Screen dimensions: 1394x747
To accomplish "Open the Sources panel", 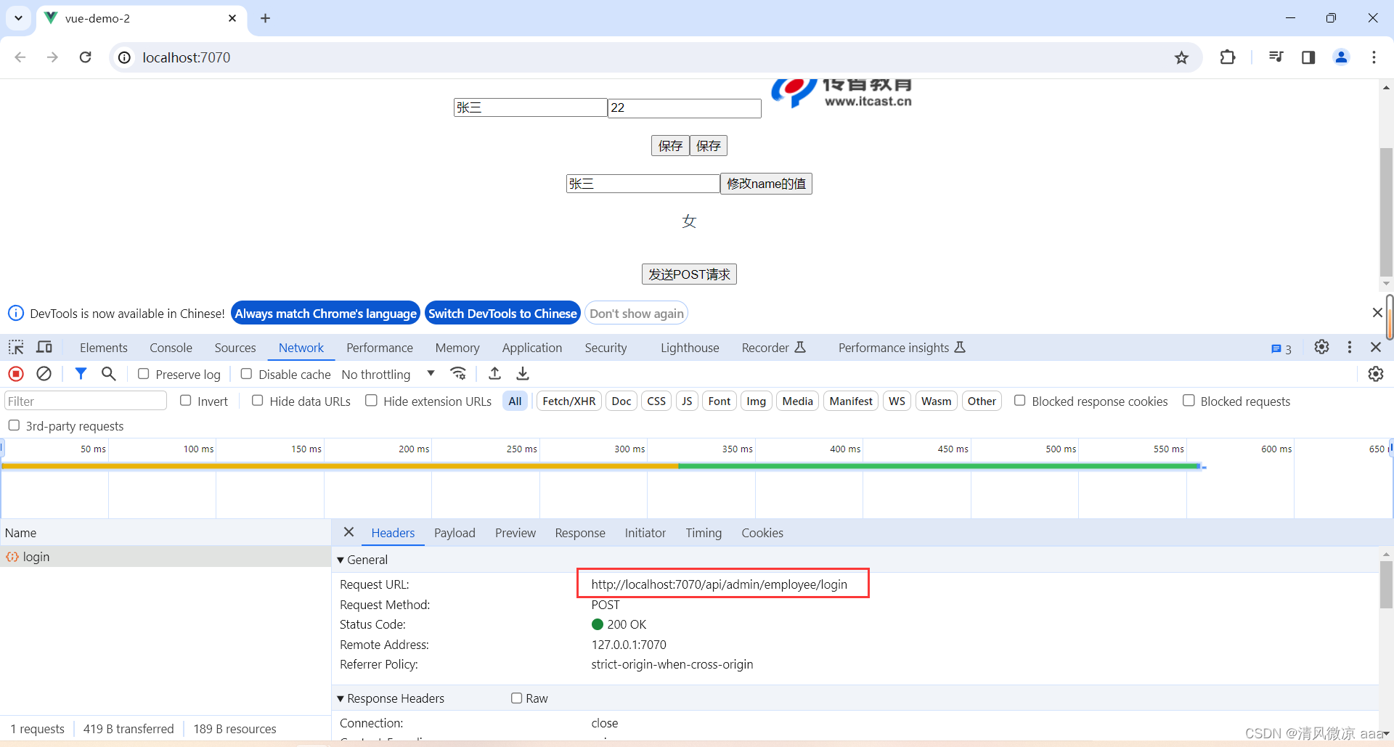I will pos(235,348).
